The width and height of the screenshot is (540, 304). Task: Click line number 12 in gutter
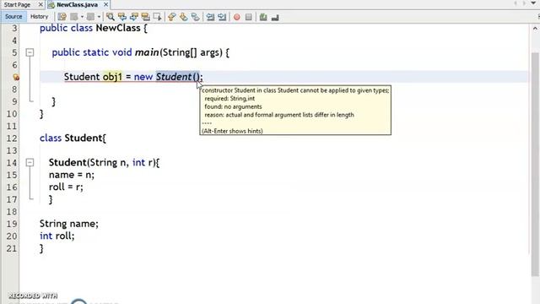tap(11, 138)
